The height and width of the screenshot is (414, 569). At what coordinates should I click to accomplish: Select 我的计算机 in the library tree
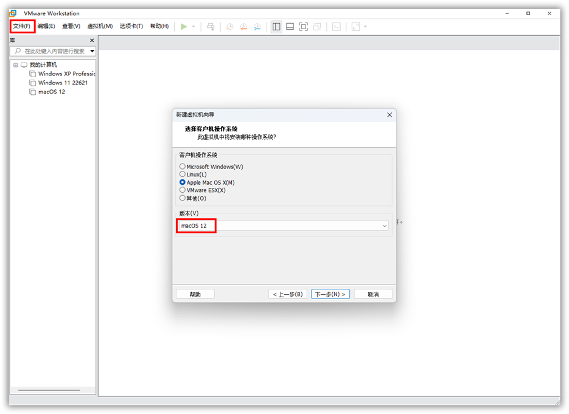[x=43, y=65]
